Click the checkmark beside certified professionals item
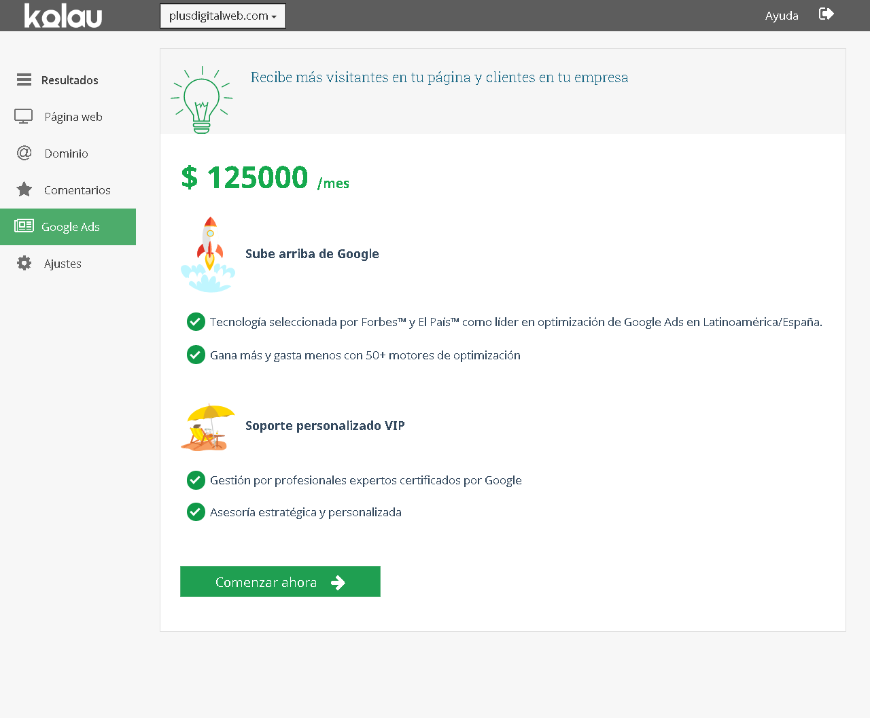 (x=196, y=480)
